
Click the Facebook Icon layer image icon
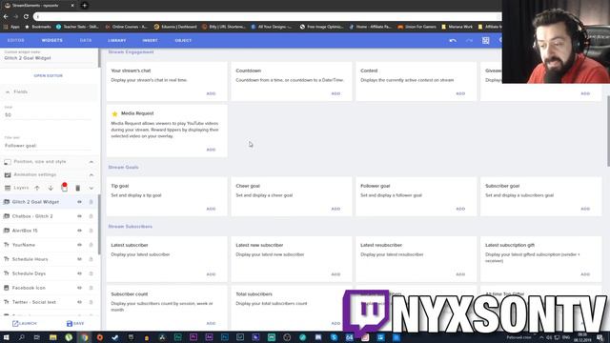coord(7,288)
